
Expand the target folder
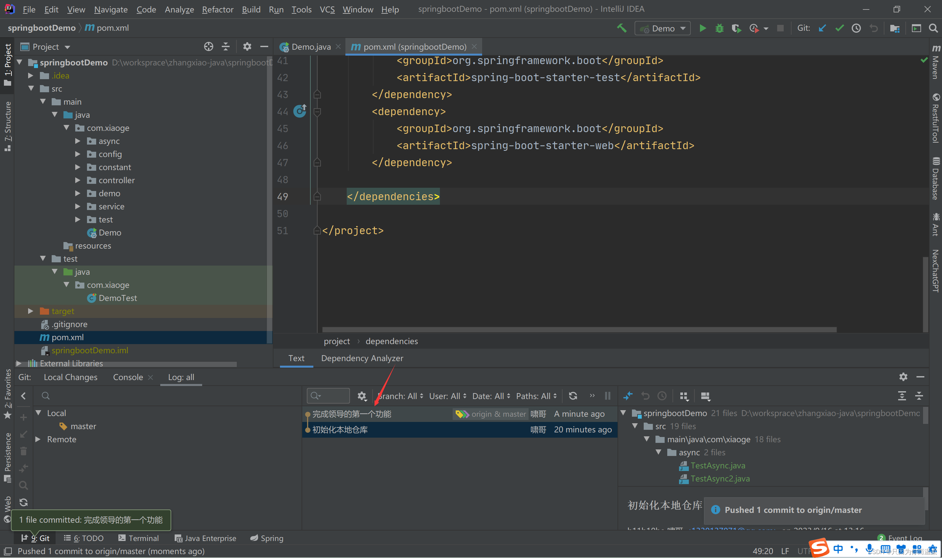[x=31, y=311]
